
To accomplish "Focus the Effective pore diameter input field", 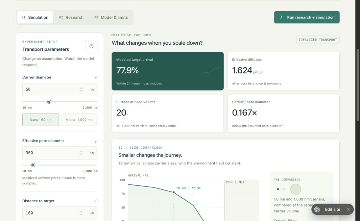I will coord(60,153).
